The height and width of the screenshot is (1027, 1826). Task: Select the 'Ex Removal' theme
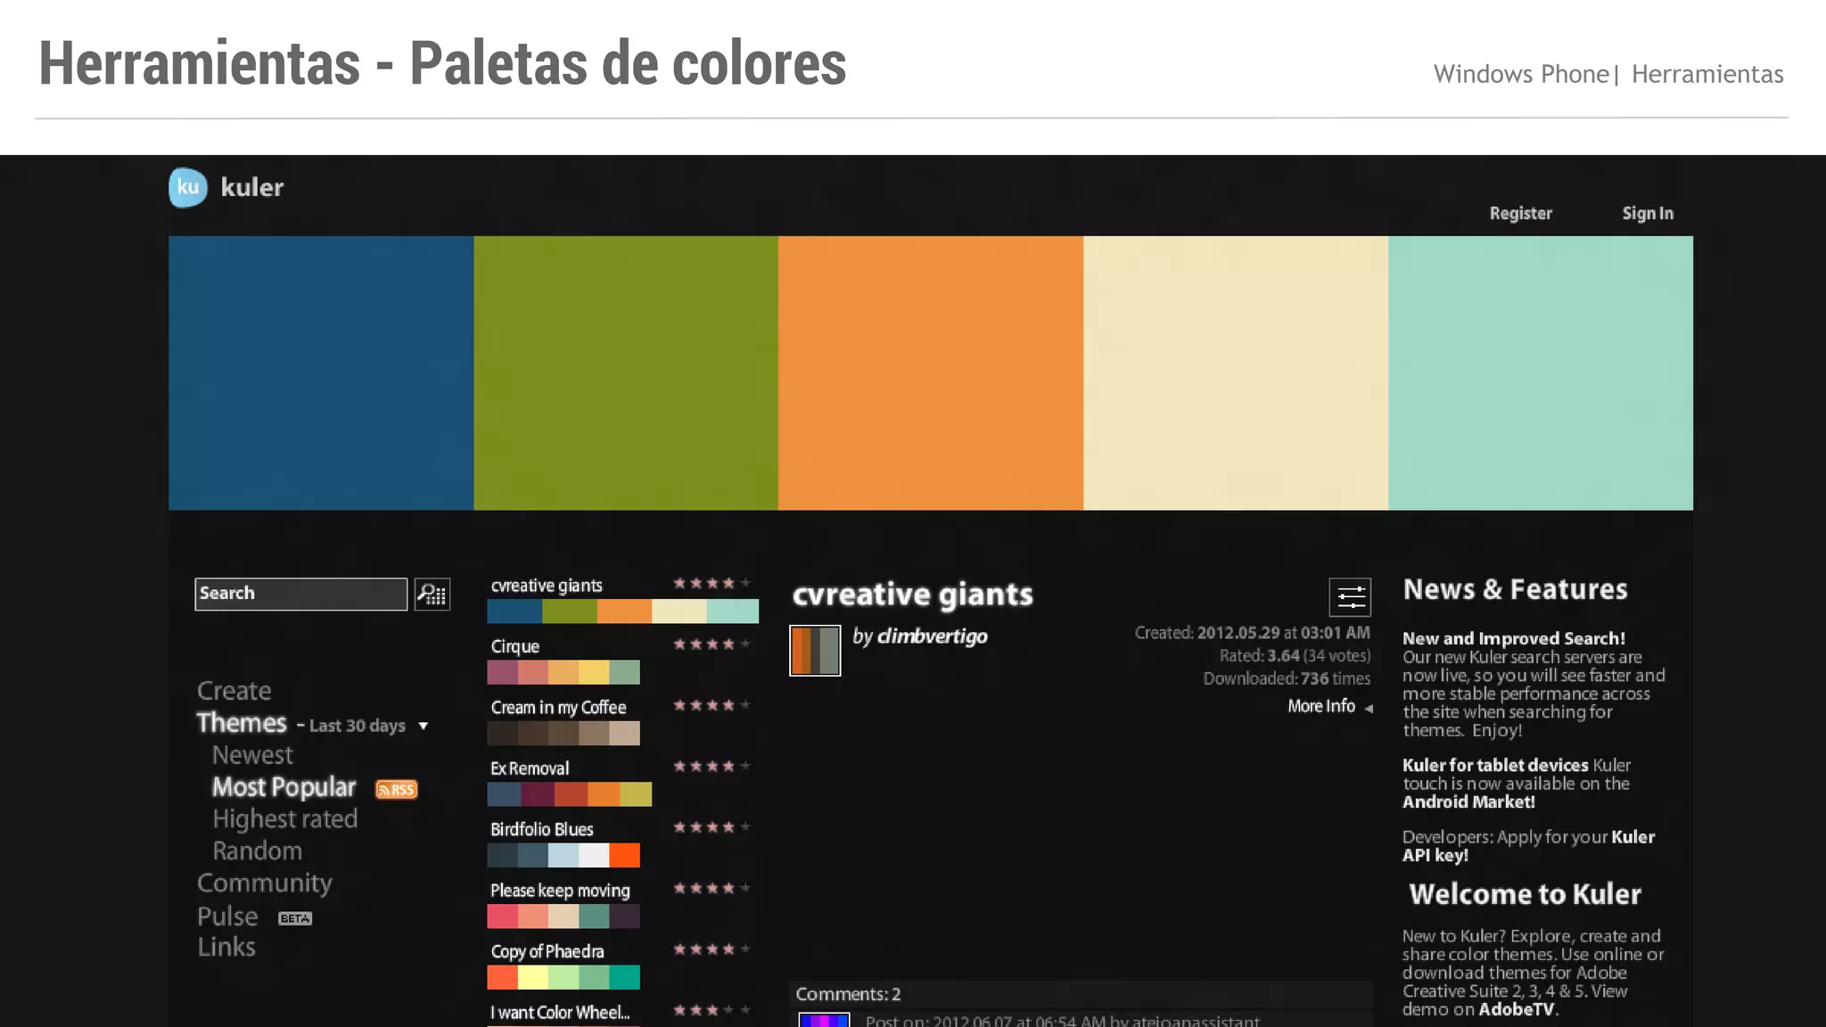[529, 768]
